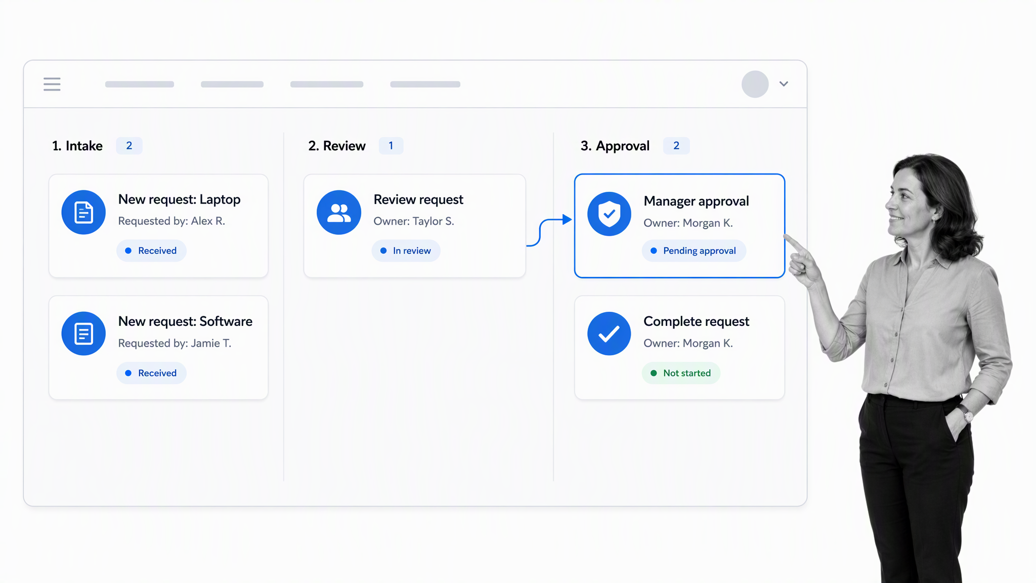Click the people icon on Review request
Screen dimensions: 1036x583
point(339,212)
